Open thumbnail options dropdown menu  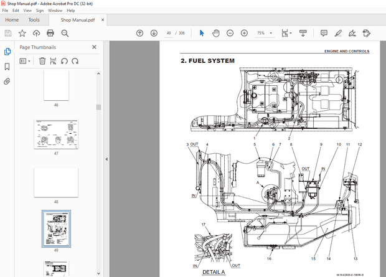(25, 61)
